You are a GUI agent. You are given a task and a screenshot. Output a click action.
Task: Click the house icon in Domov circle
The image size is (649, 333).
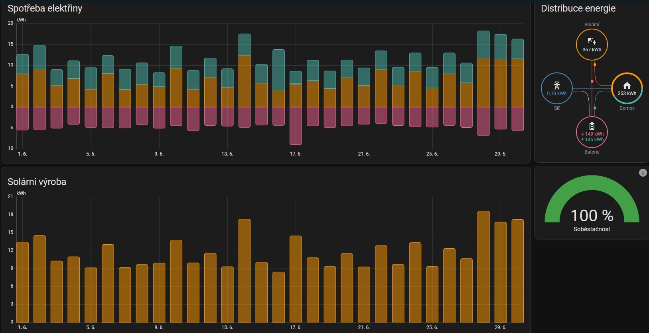point(627,86)
